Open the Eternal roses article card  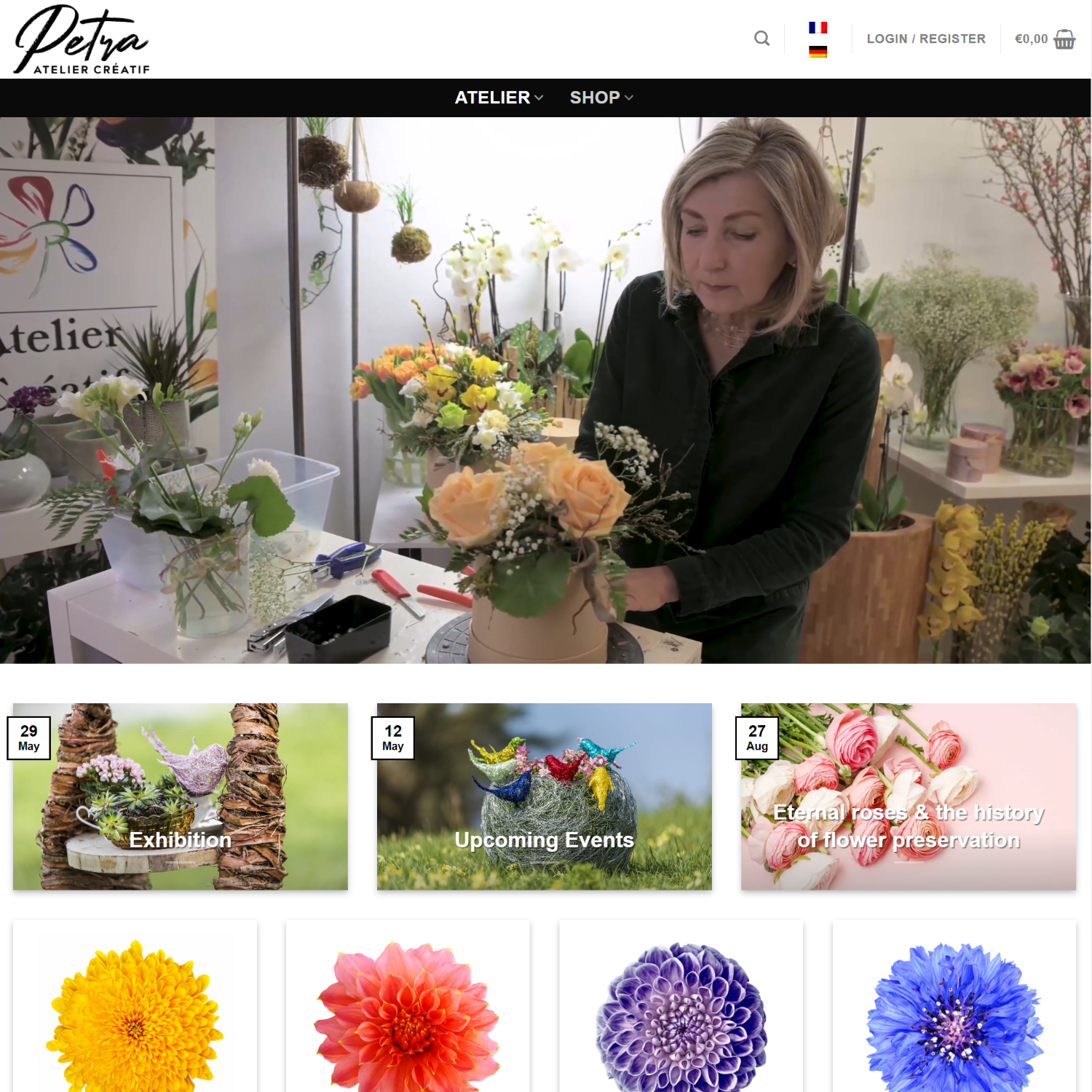point(909,796)
